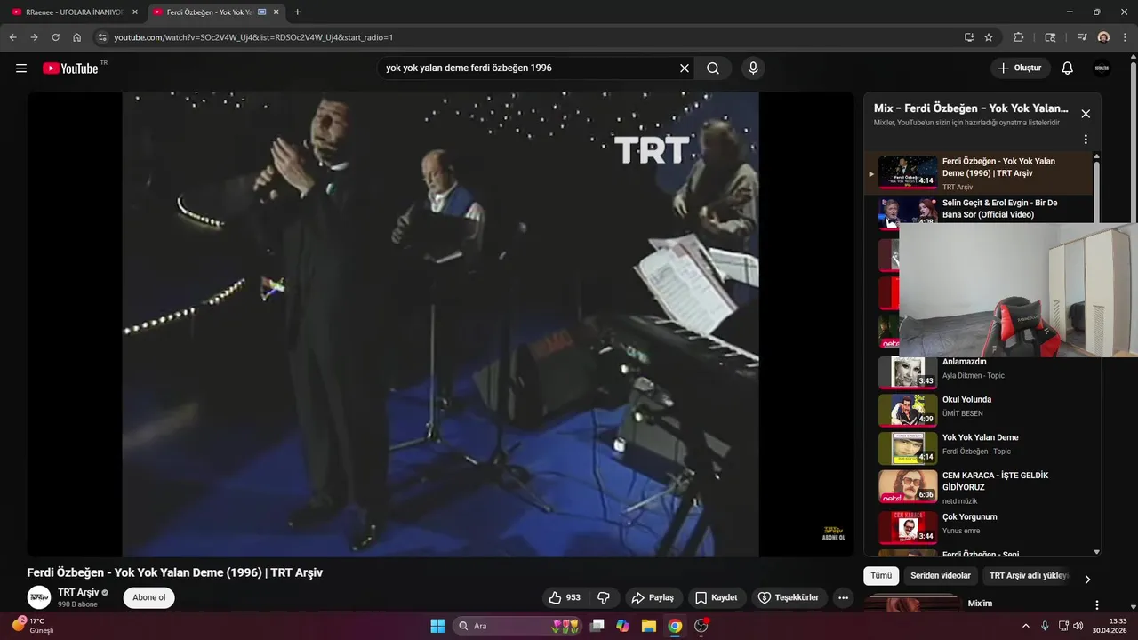This screenshot has height=640, width=1138.
Task: Go back in browser history
Action: 12,37
